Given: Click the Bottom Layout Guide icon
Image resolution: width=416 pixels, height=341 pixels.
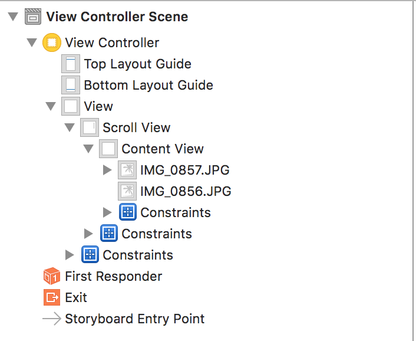Looking at the screenshot, I should pos(71,86).
